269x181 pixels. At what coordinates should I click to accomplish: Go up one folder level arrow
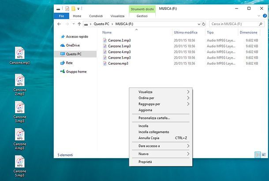click(x=79, y=24)
